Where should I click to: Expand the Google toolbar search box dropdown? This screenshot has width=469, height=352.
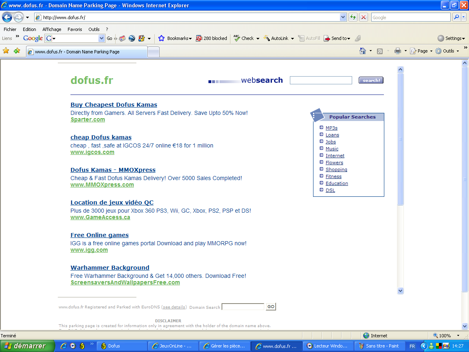point(101,38)
